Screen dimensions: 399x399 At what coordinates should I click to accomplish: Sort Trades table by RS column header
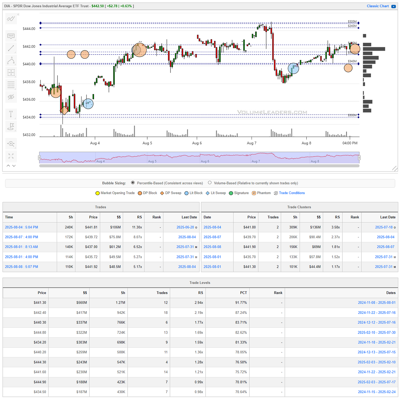coord(134,217)
